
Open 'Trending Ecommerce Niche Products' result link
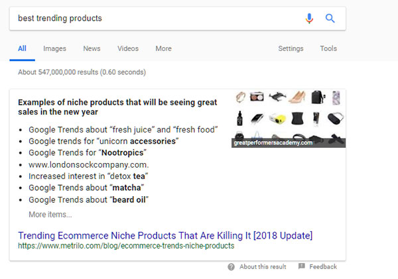[x=165, y=236]
